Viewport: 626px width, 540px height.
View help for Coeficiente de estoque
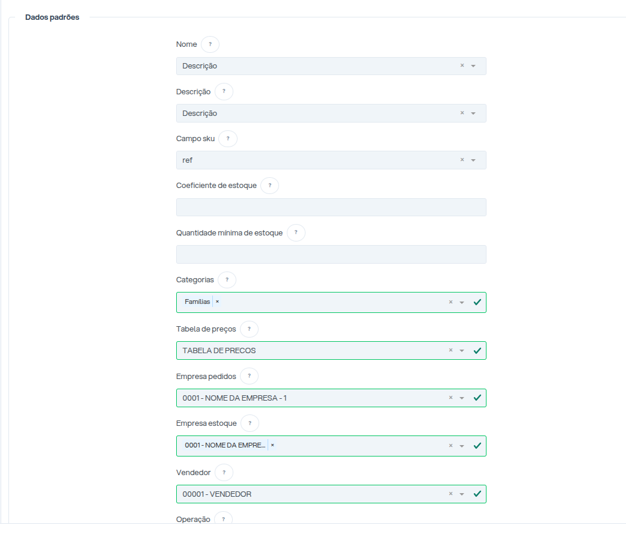point(270,186)
